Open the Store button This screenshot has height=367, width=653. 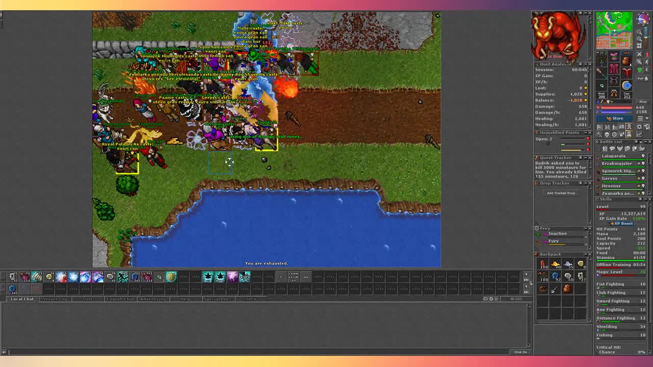tap(615, 118)
